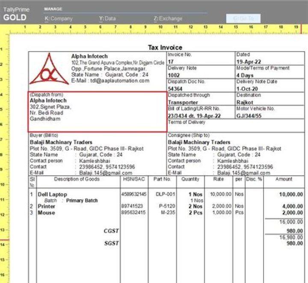Click the Tax Invoice title
This screenshot has width=308, height=283.
pyautogui.click(x=165, y=47)
